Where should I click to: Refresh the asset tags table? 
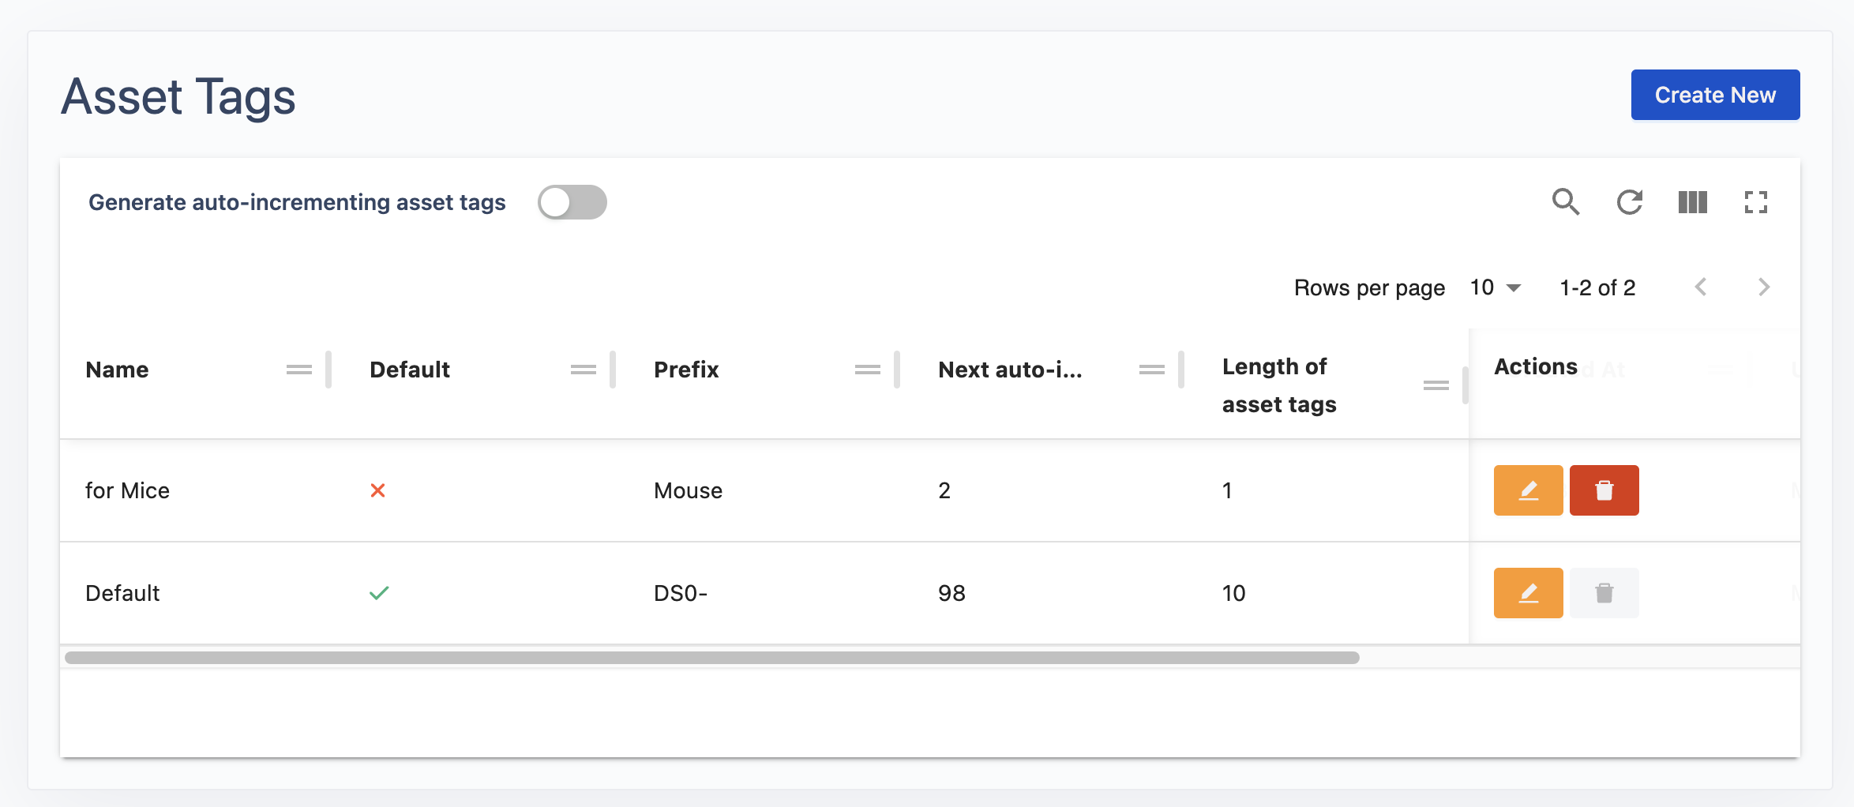coord(1629,202)
